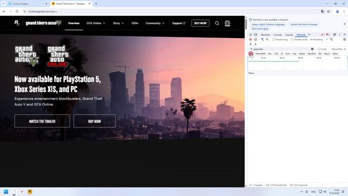The width and height of the screenshot is (348, 196).
Task: Toggle the JS request type filter
Action: 282,54
